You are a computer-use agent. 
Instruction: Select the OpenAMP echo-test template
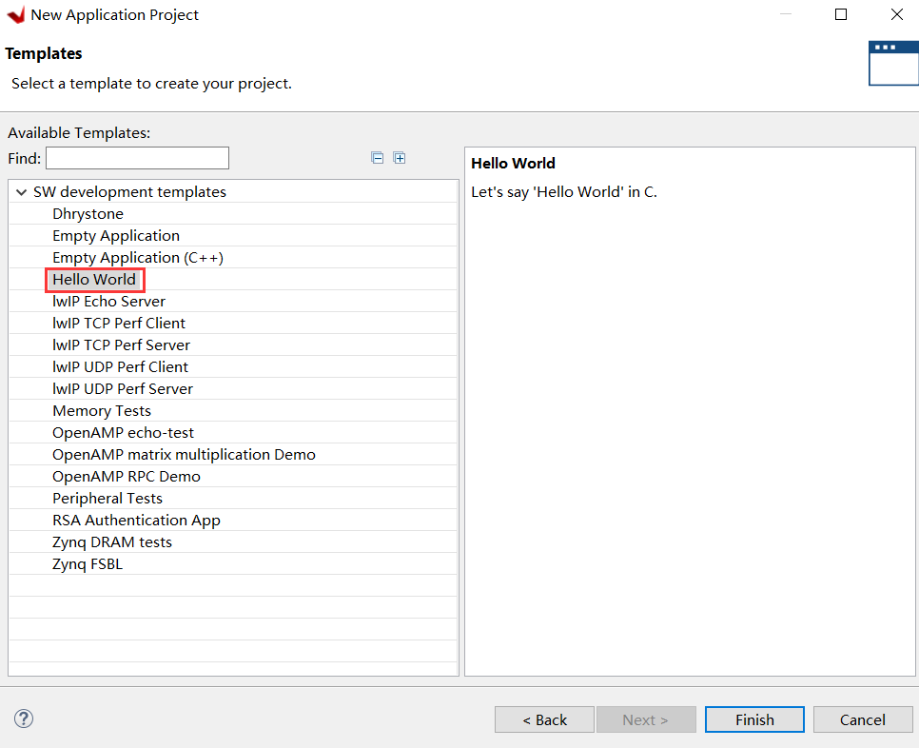[x=123, y=433]
